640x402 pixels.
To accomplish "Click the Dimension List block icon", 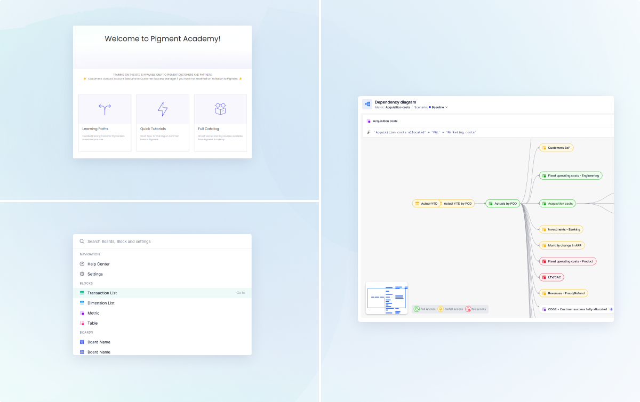I will point(82,303).
